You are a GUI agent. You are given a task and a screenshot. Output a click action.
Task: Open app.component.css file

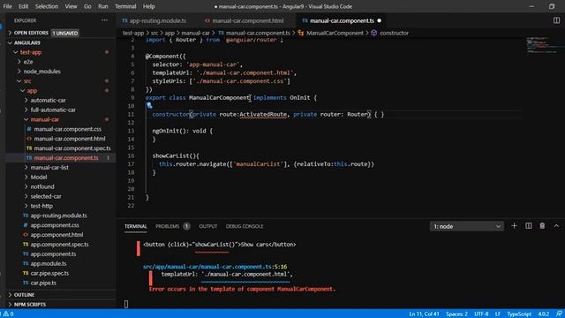point(55,225)
